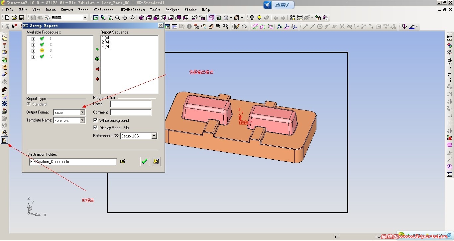Open the MODEL dropdown in the toolbar

coord(85,18)
